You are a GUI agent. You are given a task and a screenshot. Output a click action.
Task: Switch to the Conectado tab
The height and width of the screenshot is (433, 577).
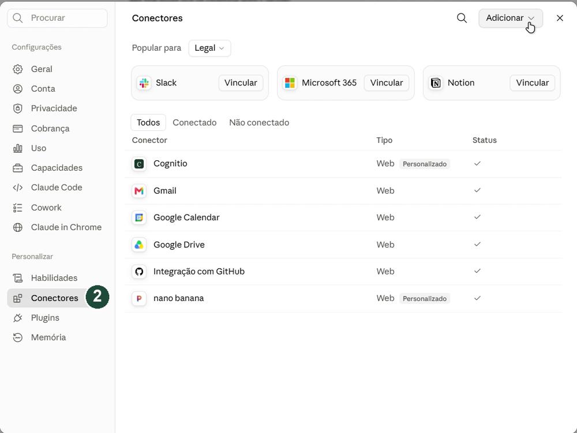click(x=194, y=122)
